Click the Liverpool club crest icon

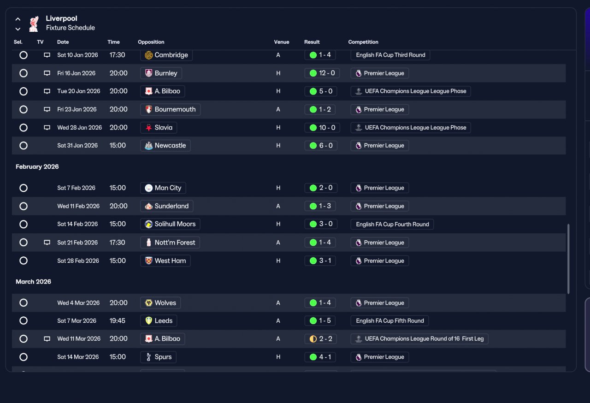pyautogui.click(x=34, y=24)
